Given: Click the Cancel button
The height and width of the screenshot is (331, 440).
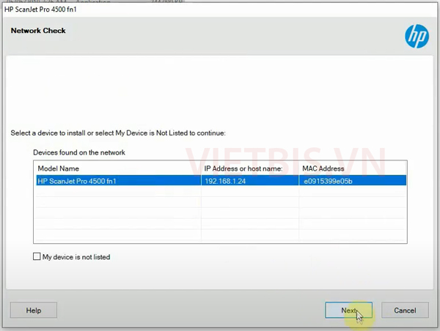Looking at the screenshot, I should [405, 310].
